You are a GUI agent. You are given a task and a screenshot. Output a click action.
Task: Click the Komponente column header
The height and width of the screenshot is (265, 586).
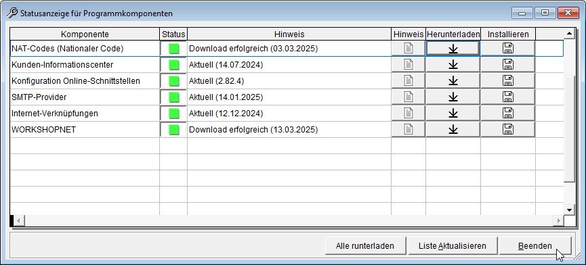pos(85,34)
